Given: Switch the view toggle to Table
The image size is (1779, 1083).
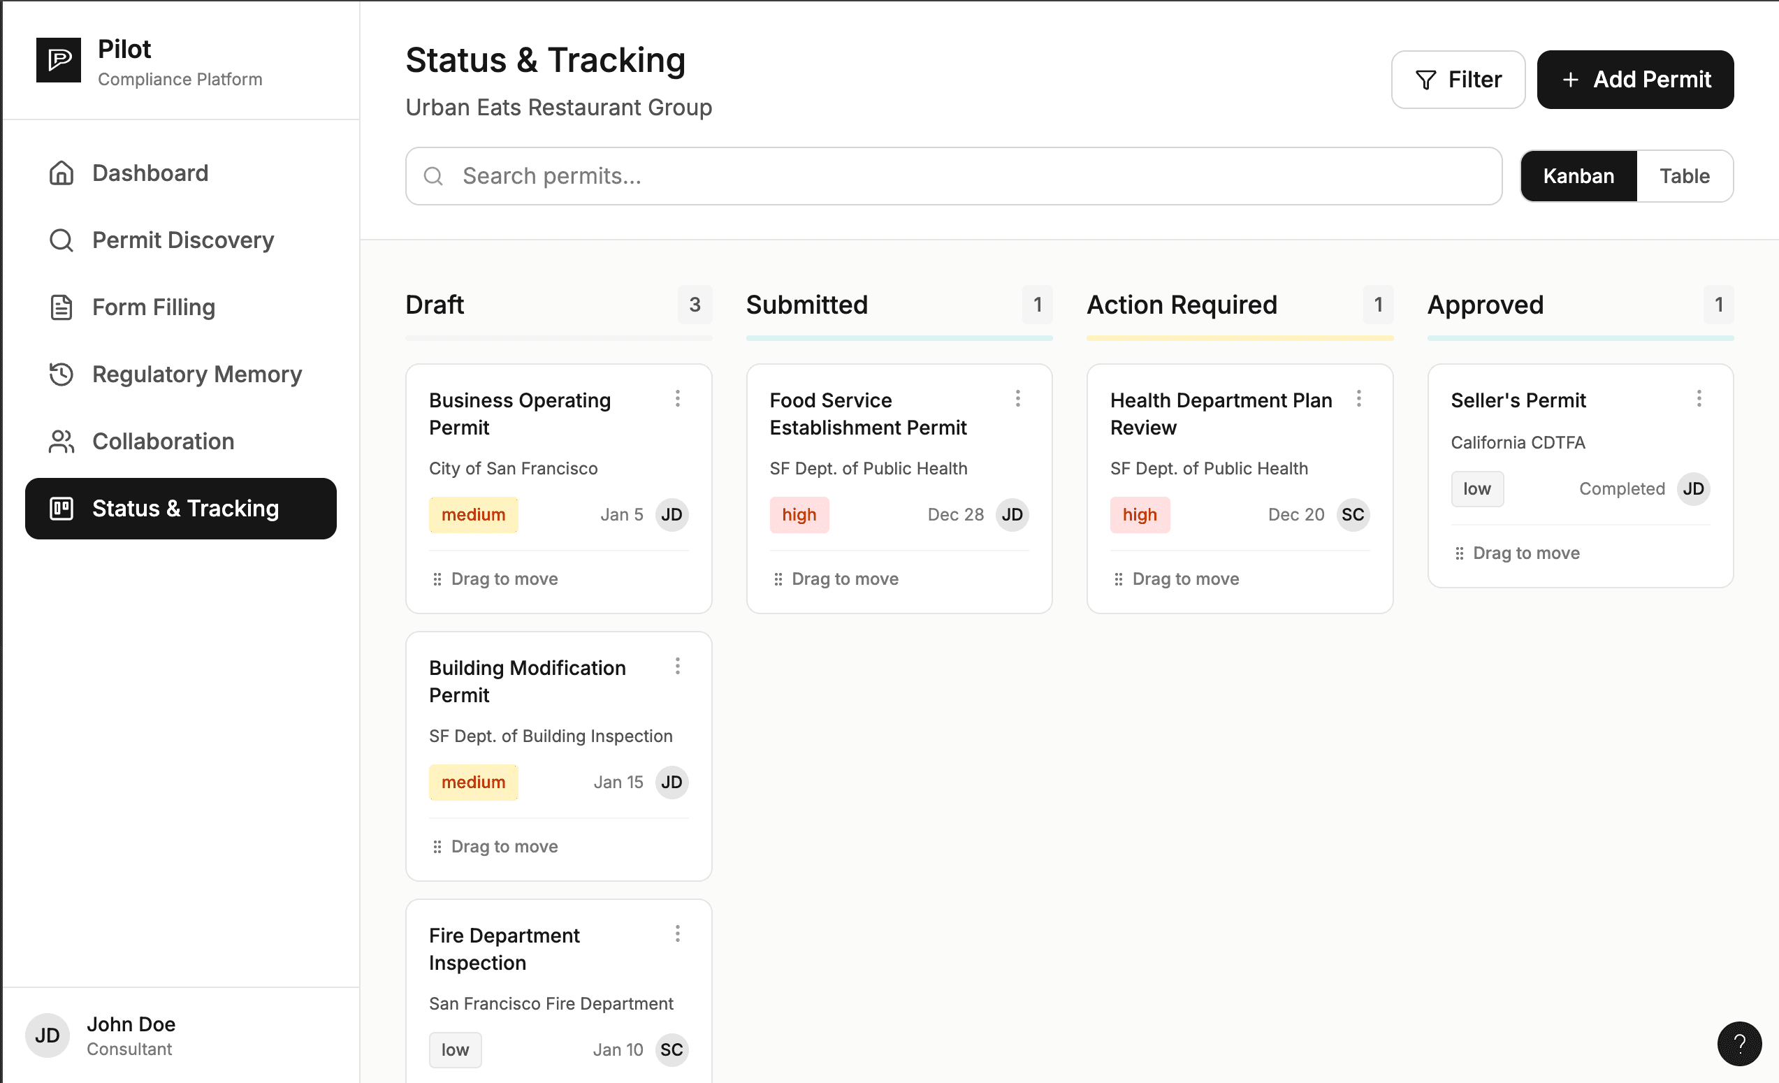Looking at the screenshot, I should [1685, 175].
